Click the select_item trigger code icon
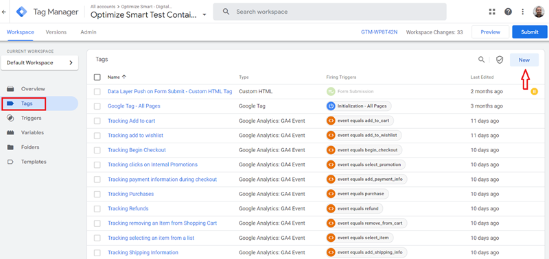 point(331,238)
